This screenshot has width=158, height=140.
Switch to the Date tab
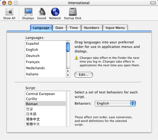pyautogui.click(x=59, y=28)
